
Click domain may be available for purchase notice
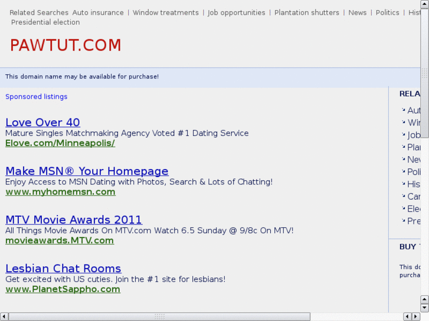pyautogui.click(x=82, y=77)
